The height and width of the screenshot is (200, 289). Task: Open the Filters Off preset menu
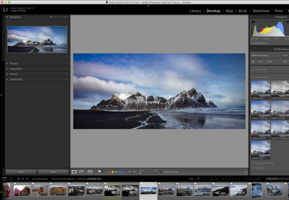pyautogui.click(x=277, y=179)
